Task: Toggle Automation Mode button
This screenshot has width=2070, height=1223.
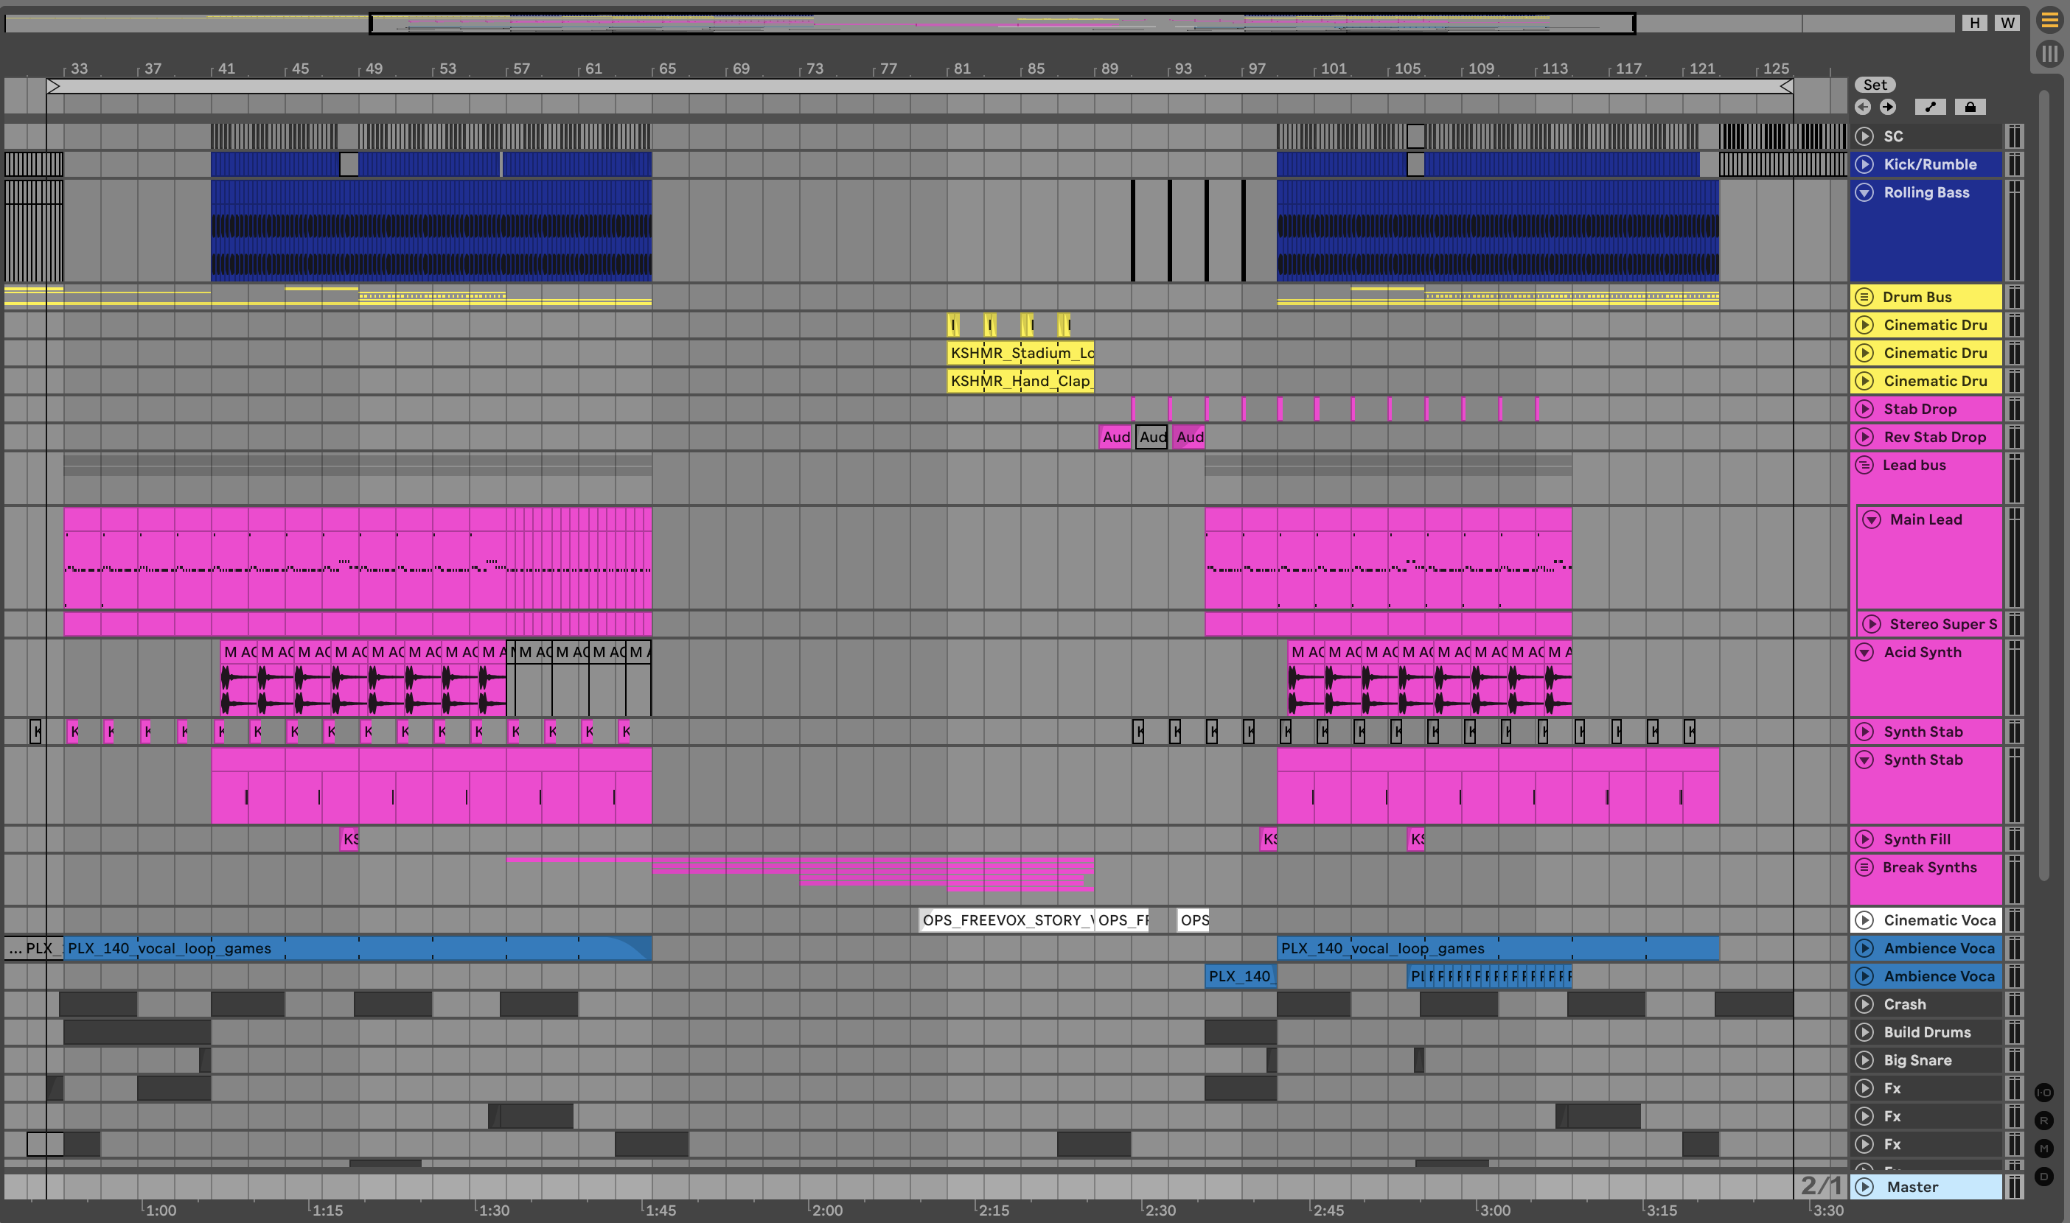Action: 1930,107
